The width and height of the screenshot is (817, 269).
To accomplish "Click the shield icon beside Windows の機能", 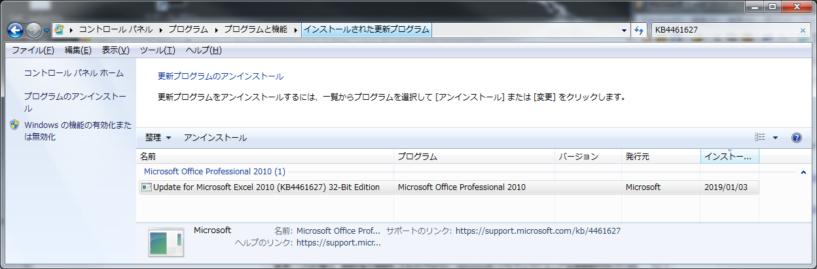I will [x=14, y=125].
